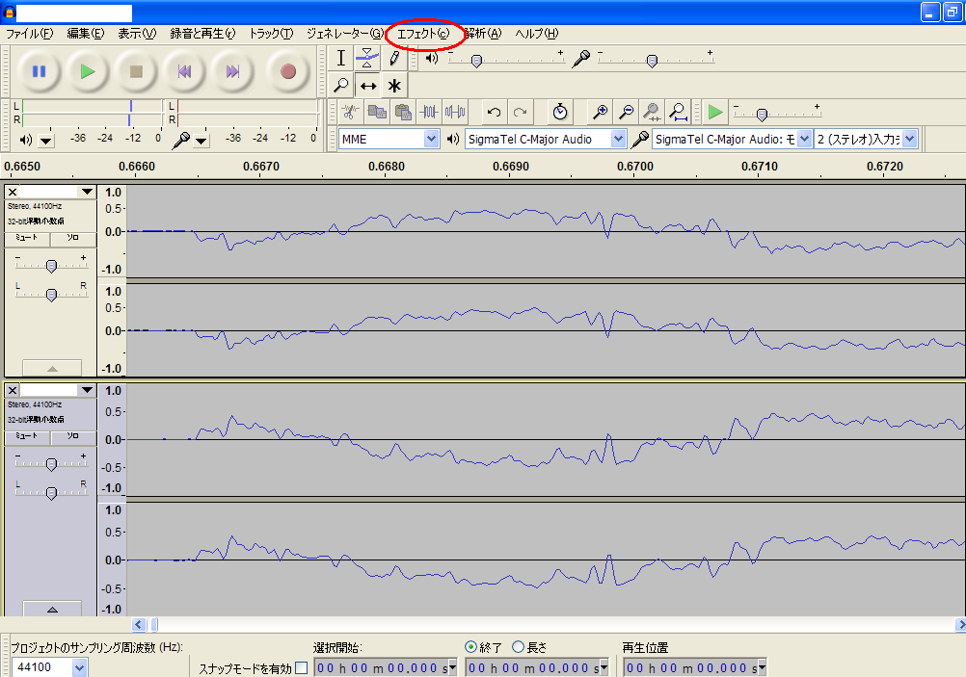The image size is (966, 677).
Task: Undo the last action
Action: [494, 112]
